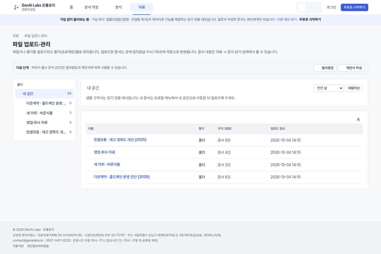This screenshot has height=254, width=381.
Task: Open the 만든 날 sort dropdown
Action: click(329, 88)
